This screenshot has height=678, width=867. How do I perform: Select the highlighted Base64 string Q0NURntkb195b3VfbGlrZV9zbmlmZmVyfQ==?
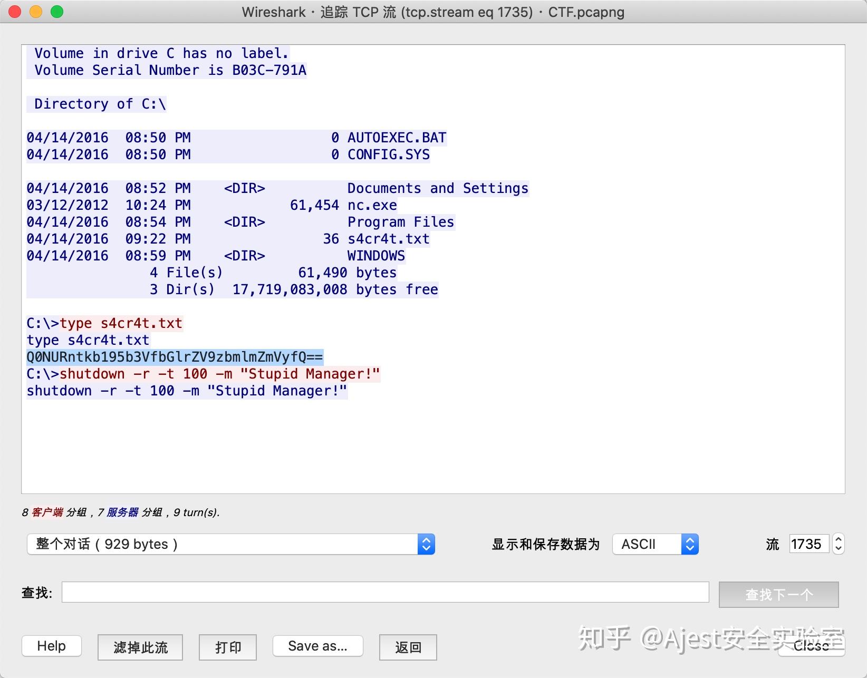pos(175,357)
